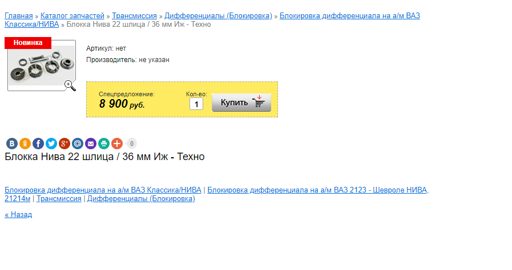The image size is (512, 270).
Task: Share via Odnoklassniki icon
Action: click(25, 144)
